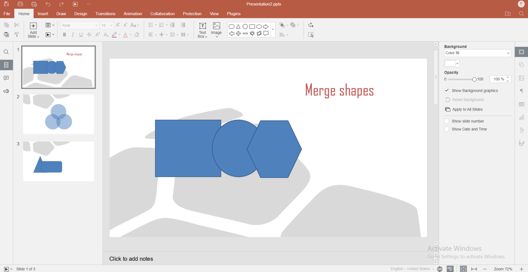Open the Chart settings panel
The height and width of the screenshot is (272, 528).
point(521,117)
